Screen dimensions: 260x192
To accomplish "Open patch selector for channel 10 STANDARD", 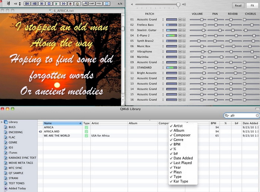I will [163, 68].
